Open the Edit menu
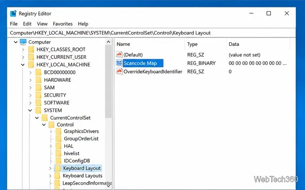This screenshot has width=305, height=190. [27, 24]
